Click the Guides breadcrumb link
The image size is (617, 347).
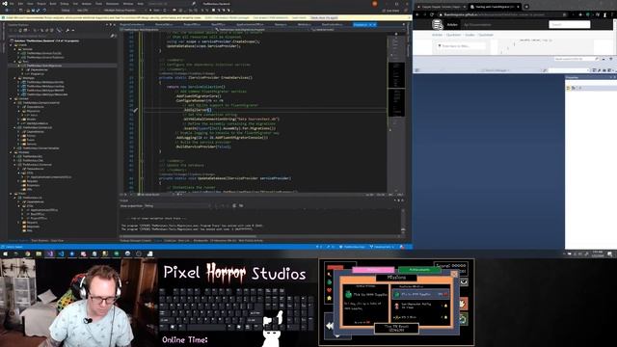click(469, 35)
